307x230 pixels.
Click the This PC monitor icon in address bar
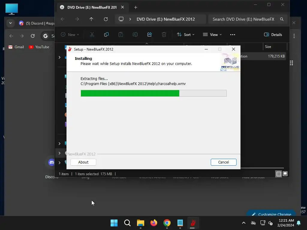click(x=121, y=19)
